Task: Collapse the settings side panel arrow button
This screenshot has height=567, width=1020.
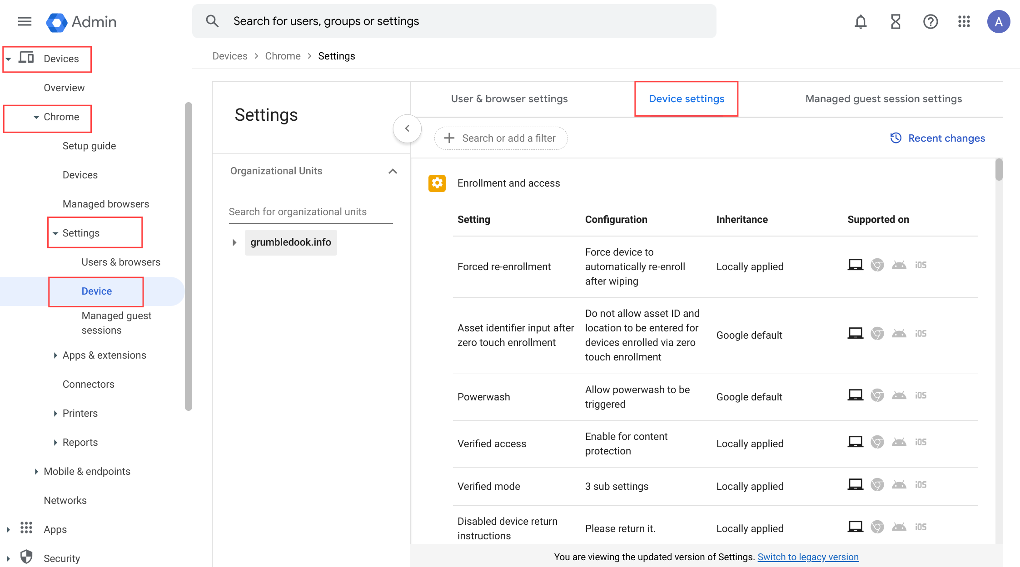Action: click(x=407, y=128)
